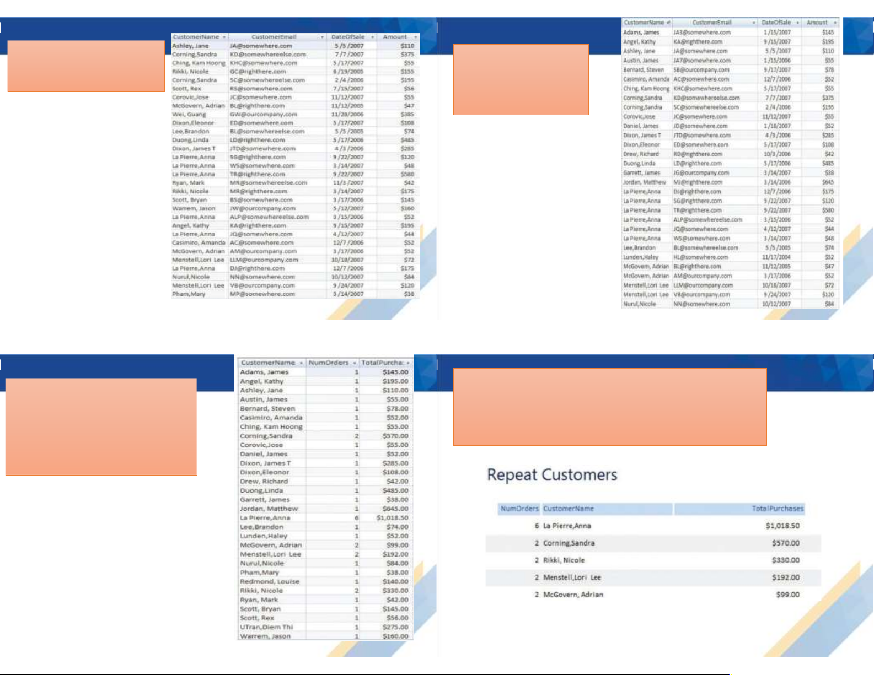874x675 pixels.
Task: Open TotalPurcha column dropdown arrow
Action: (408, 363)
